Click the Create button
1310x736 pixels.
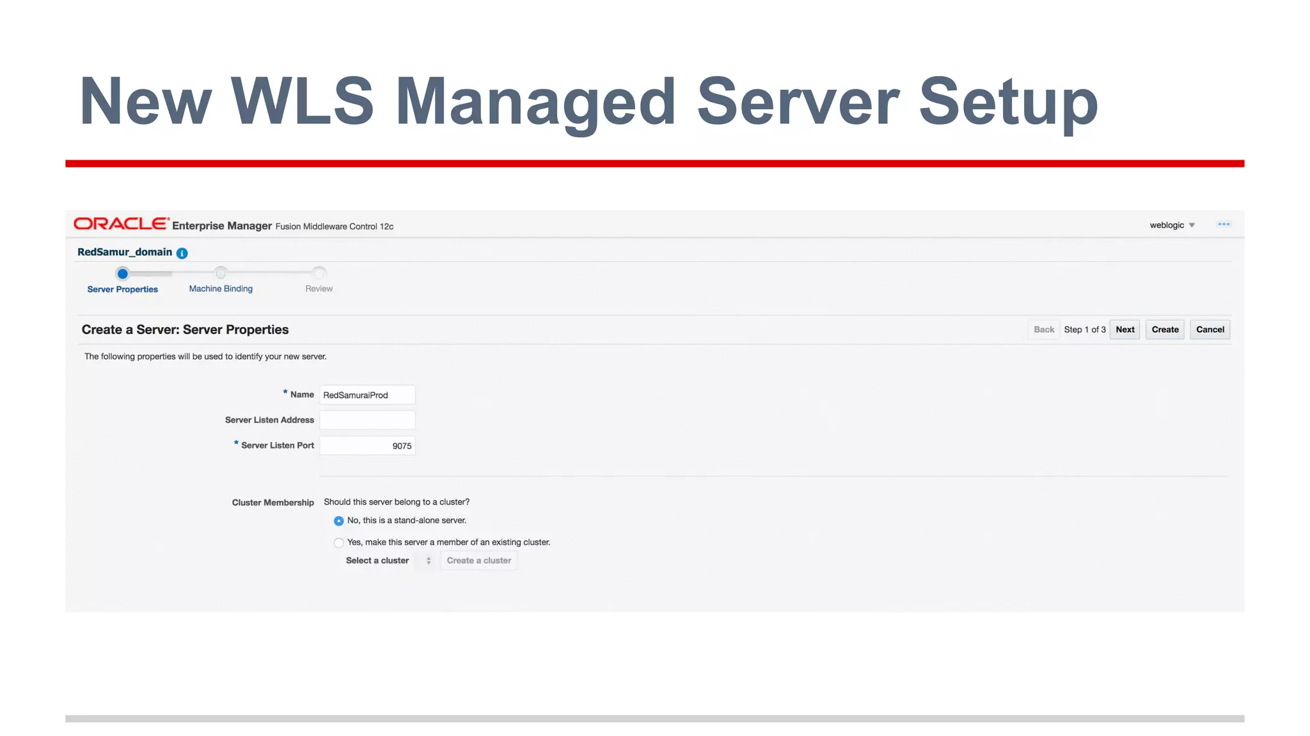click(x=1165, y=330)
